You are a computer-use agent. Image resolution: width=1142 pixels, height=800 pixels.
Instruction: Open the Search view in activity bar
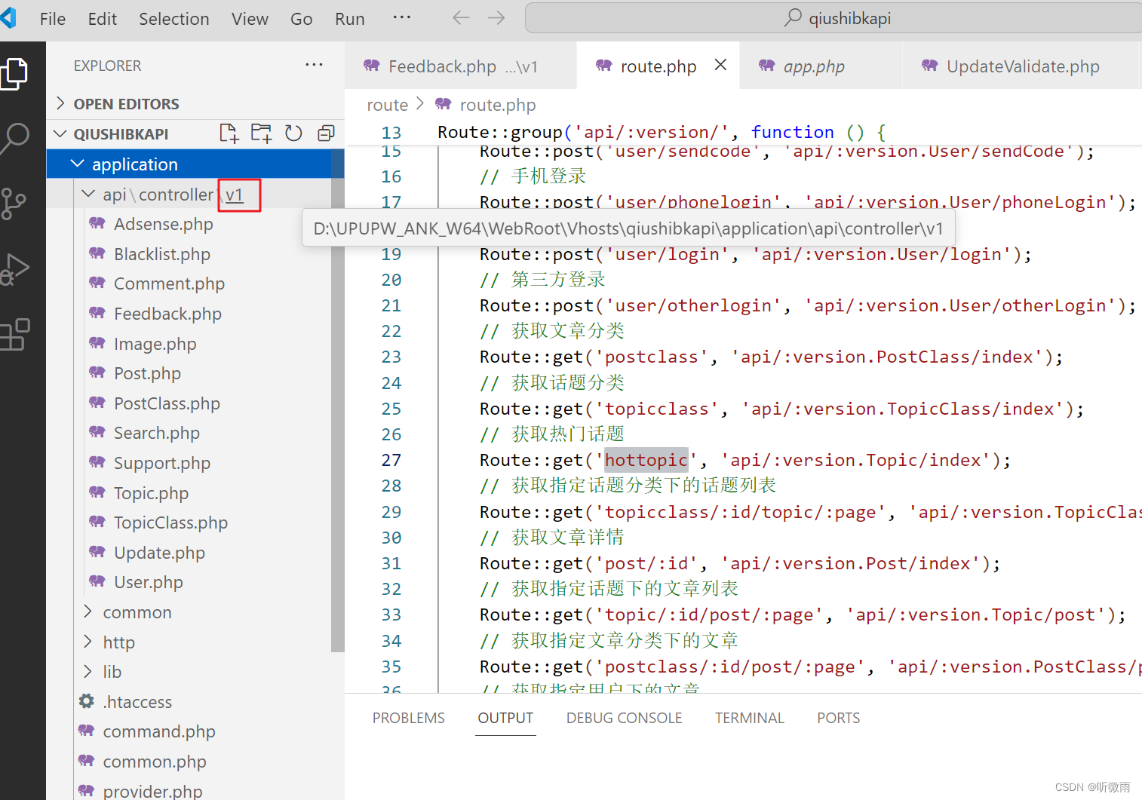click(x=14, y=139)
